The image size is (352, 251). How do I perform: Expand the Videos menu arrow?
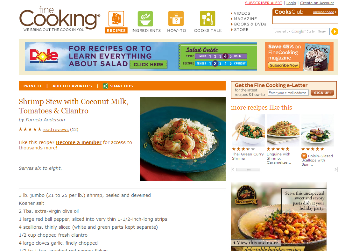[231, 13]
